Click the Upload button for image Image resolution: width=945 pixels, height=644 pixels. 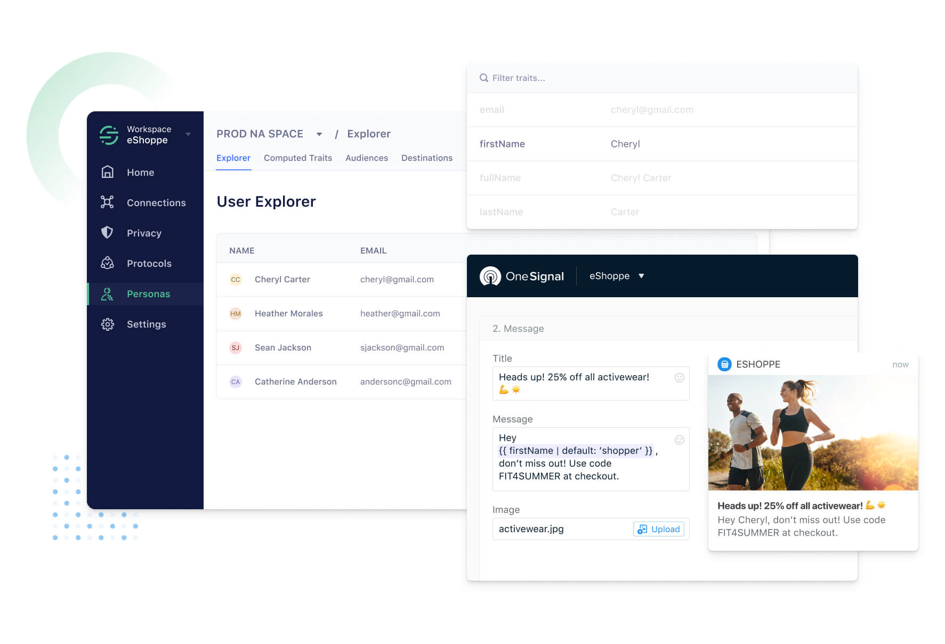click(659, 529)
